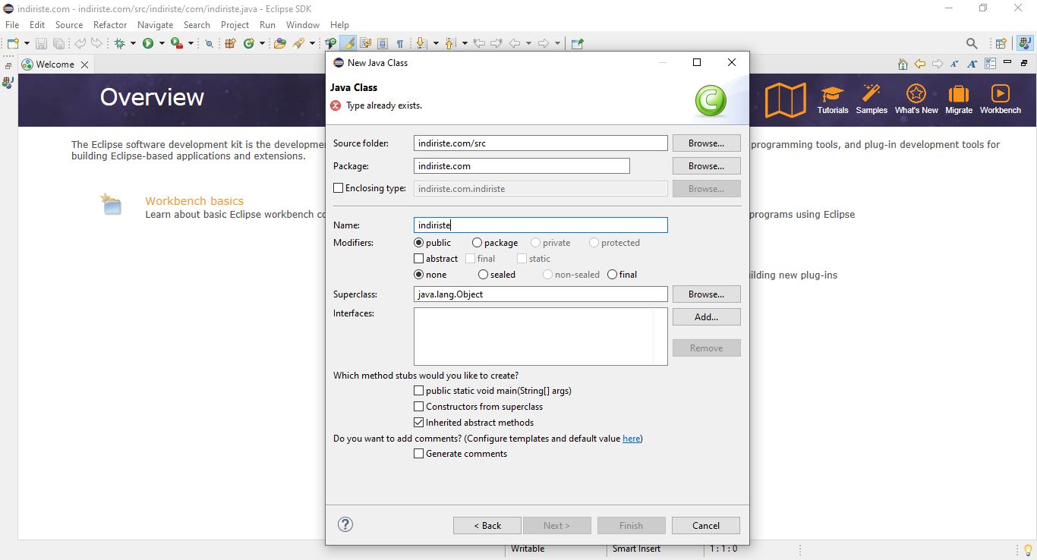Check the abstract modifier checkbox
1037x560 pixels.
click(x=419, y=259)
